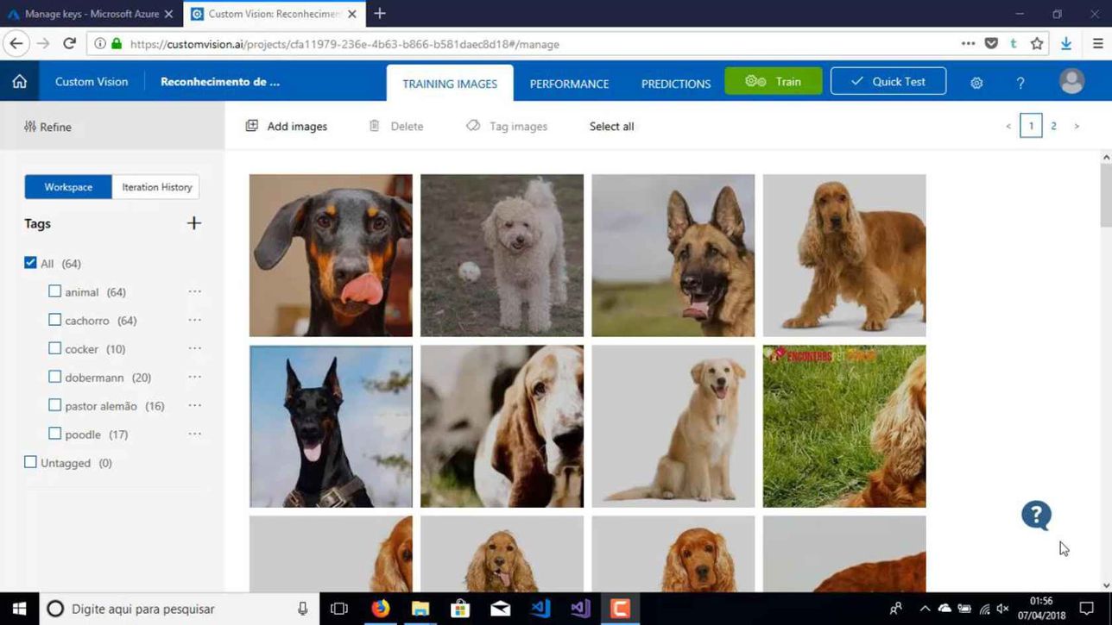Check the Untagged filter
Screen dimensions: 1112x625
pyautogui.click(x=31, y=462)
